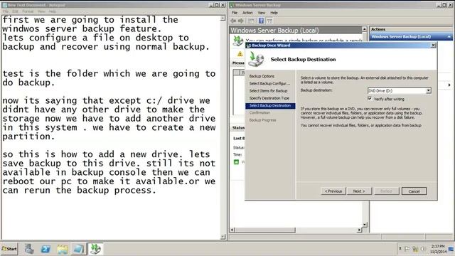Select the Backup Options wizard step
The width and height of the screenshot is (455, 256).
tap(262, 76)
